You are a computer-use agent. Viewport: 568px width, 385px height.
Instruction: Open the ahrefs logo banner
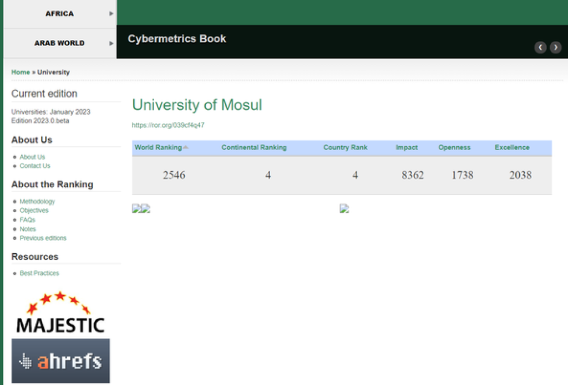click(60, 361)
